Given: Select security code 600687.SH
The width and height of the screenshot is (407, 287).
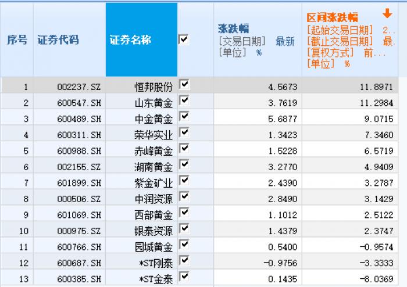Looking at the screenshot, I should tap(79, 263).
